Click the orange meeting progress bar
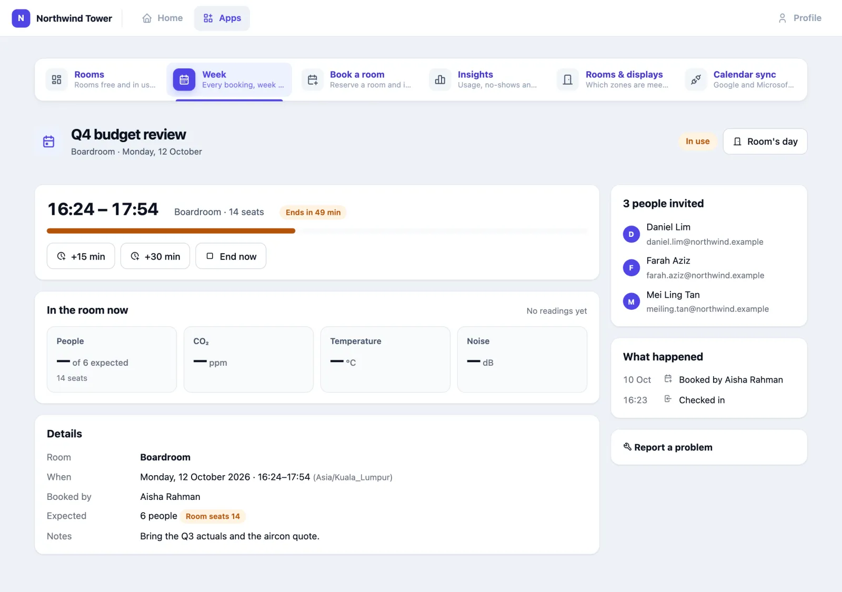 tap(171, 231)
